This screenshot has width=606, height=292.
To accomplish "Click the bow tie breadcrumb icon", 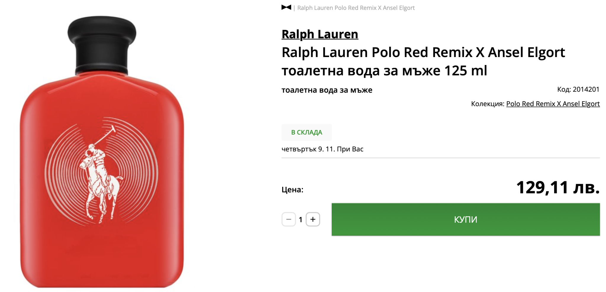I will [286, 7].
